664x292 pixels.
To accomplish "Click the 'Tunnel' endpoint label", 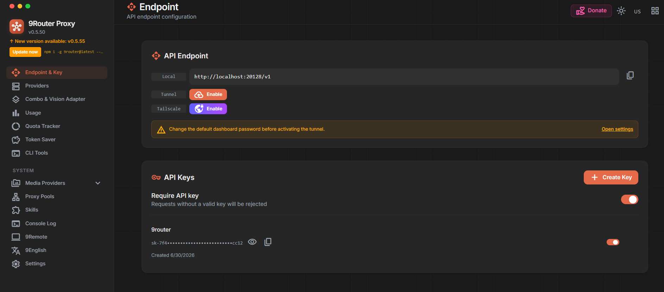I will click(x=169, y=95).
